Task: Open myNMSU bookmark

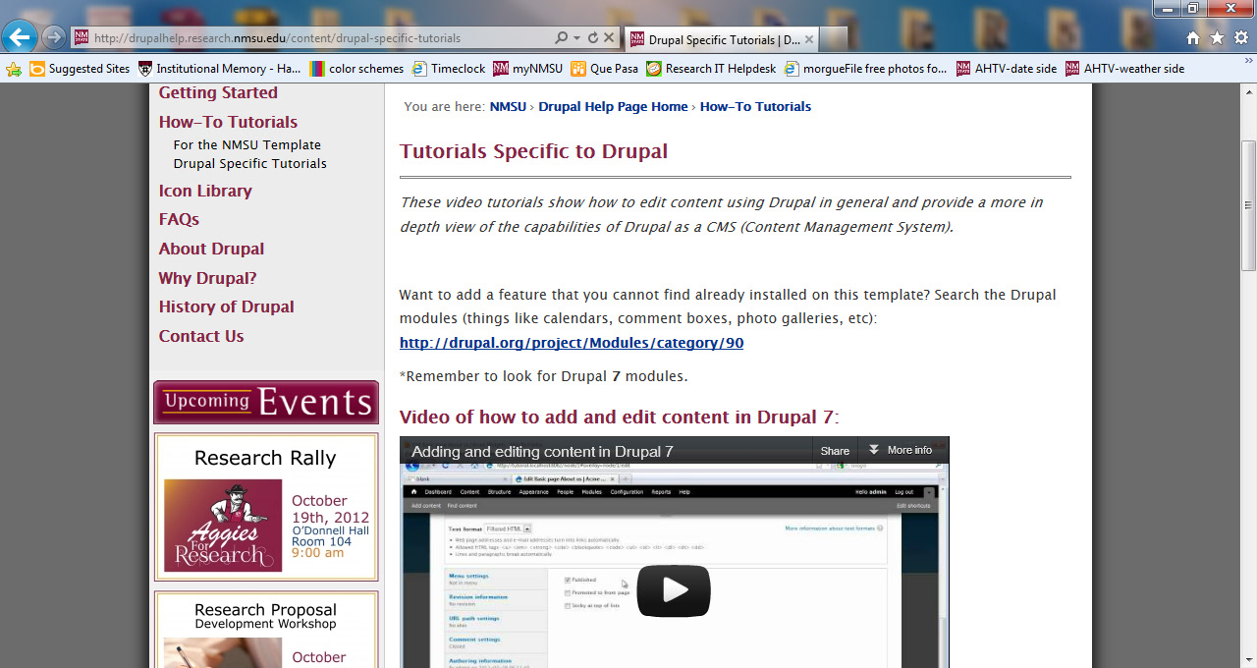Action: pos(528,69)
